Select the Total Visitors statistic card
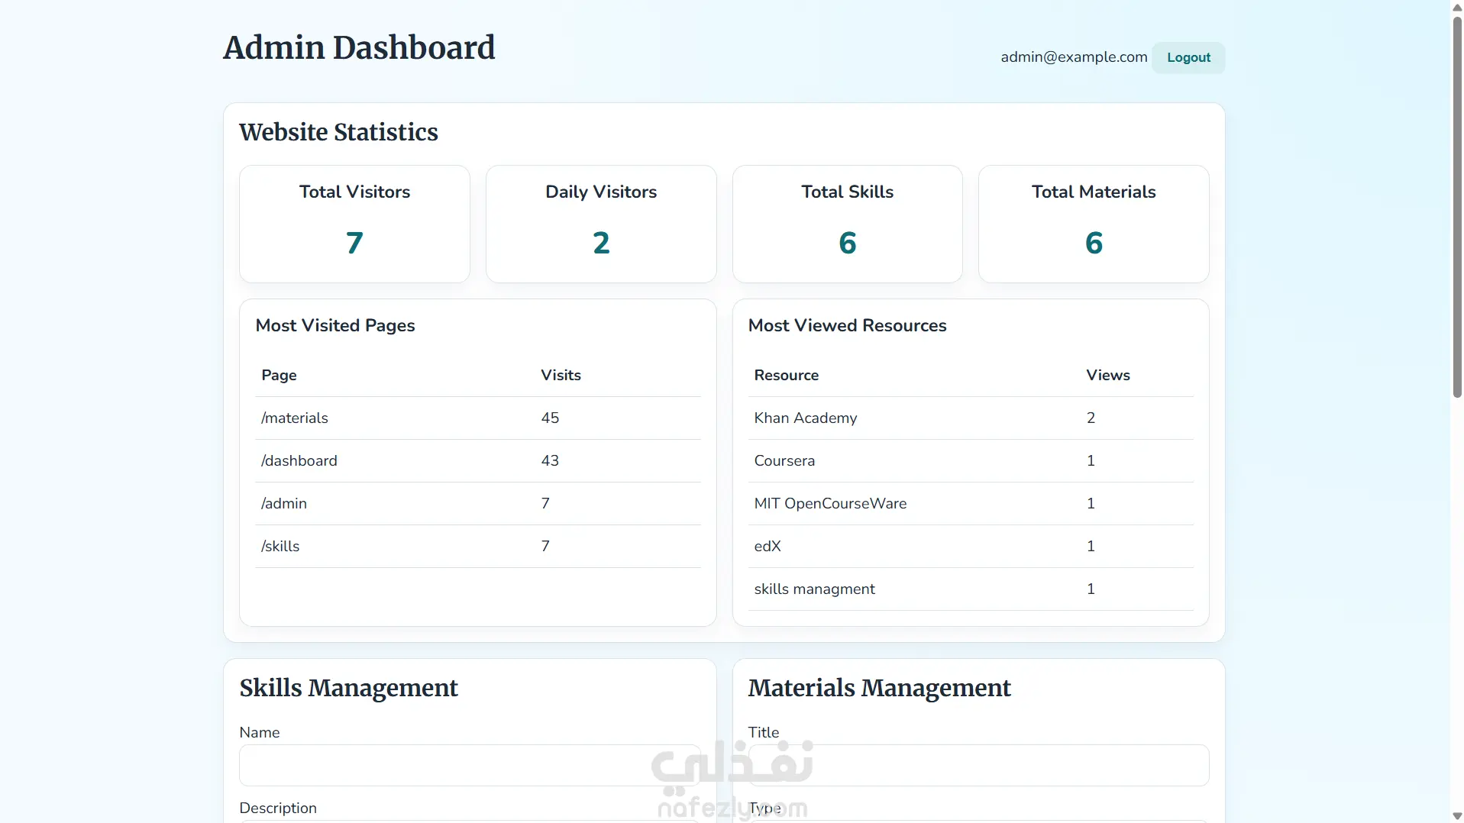 [x=354, y=224]
